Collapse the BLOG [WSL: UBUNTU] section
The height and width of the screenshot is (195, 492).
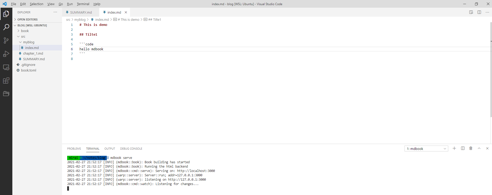(37, 25)
